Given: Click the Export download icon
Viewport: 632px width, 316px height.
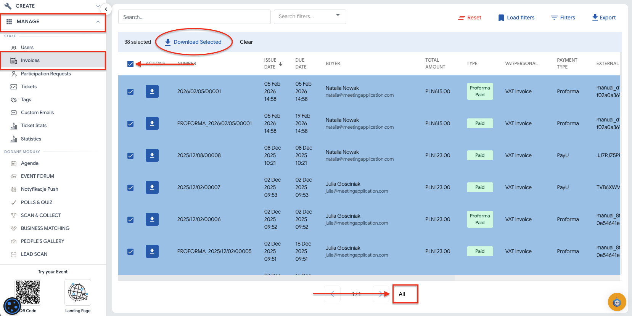Looking at the screenshot, I should tap(595, 18).
